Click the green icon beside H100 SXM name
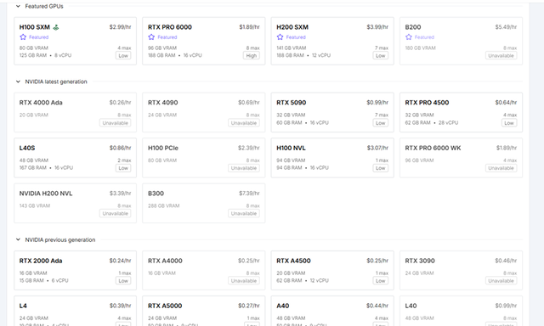The width and height of the screenshot is (544, 326). [56, 27]
